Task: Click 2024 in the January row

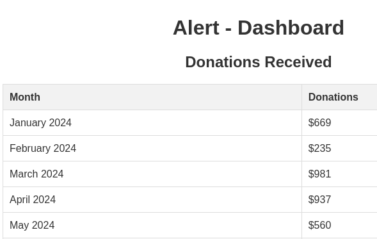Action: pos(60,123)
